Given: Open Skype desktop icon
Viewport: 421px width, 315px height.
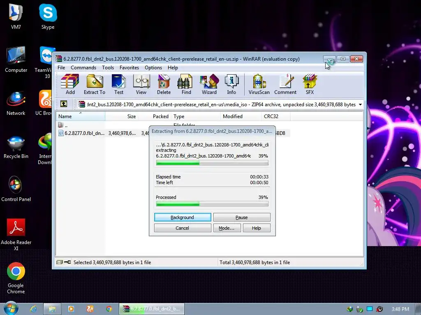Looking at the screenshot, I should 48,16.
